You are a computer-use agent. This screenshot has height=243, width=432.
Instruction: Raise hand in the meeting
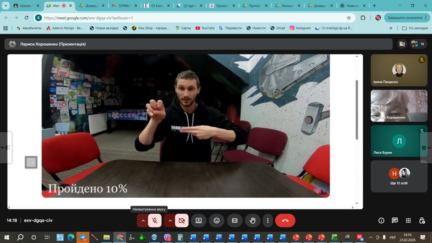(x=252, y=221)
